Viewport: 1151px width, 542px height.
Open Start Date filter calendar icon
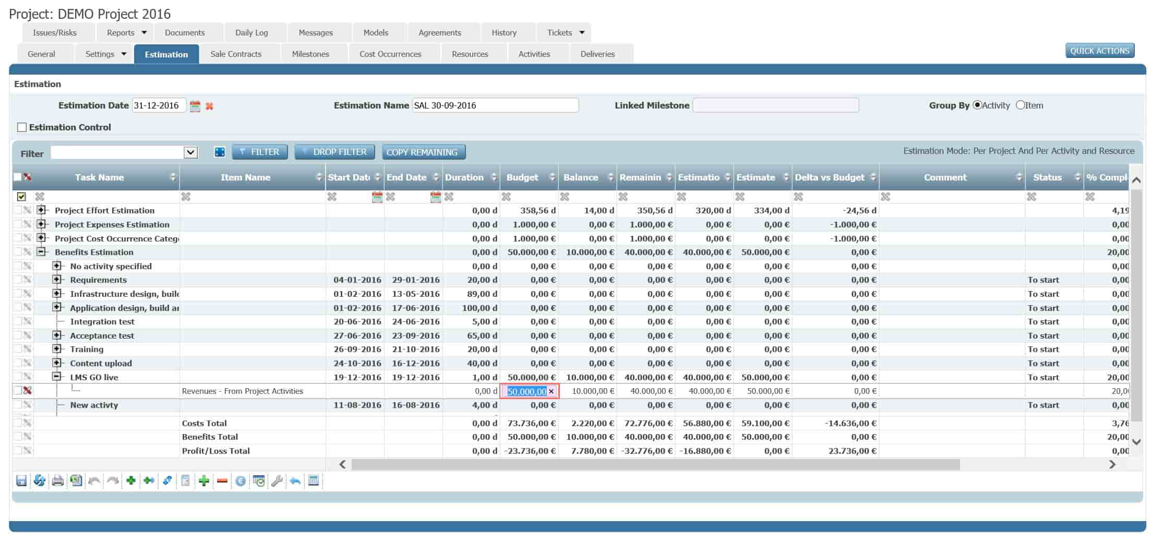pyautogui.click(x=377, y=197)
